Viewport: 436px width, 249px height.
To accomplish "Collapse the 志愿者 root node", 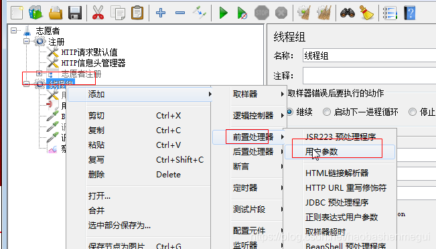I will coord(14,30).
